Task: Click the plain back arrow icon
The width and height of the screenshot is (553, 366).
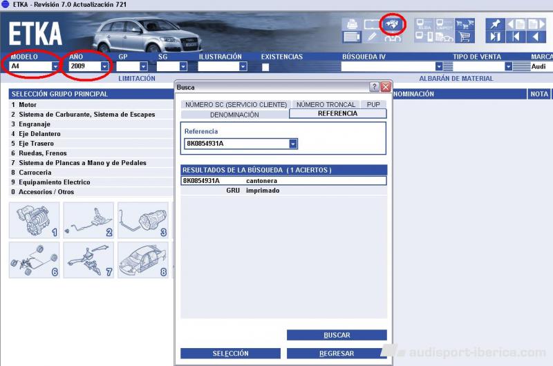Action: tap(536, 37)
